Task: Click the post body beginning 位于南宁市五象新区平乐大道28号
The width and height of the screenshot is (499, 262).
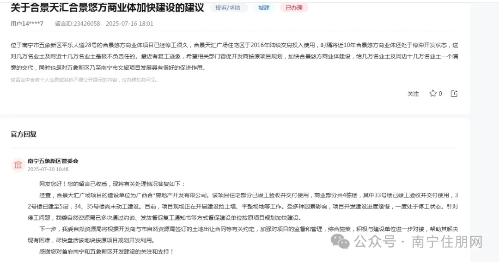Action: 235,56
